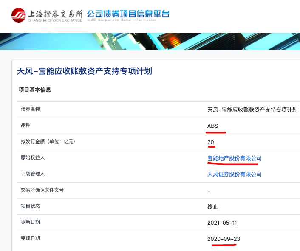300x251 pixels.
Task: Open the 天风证券股份有限公司 link
Action: [235, 175]
